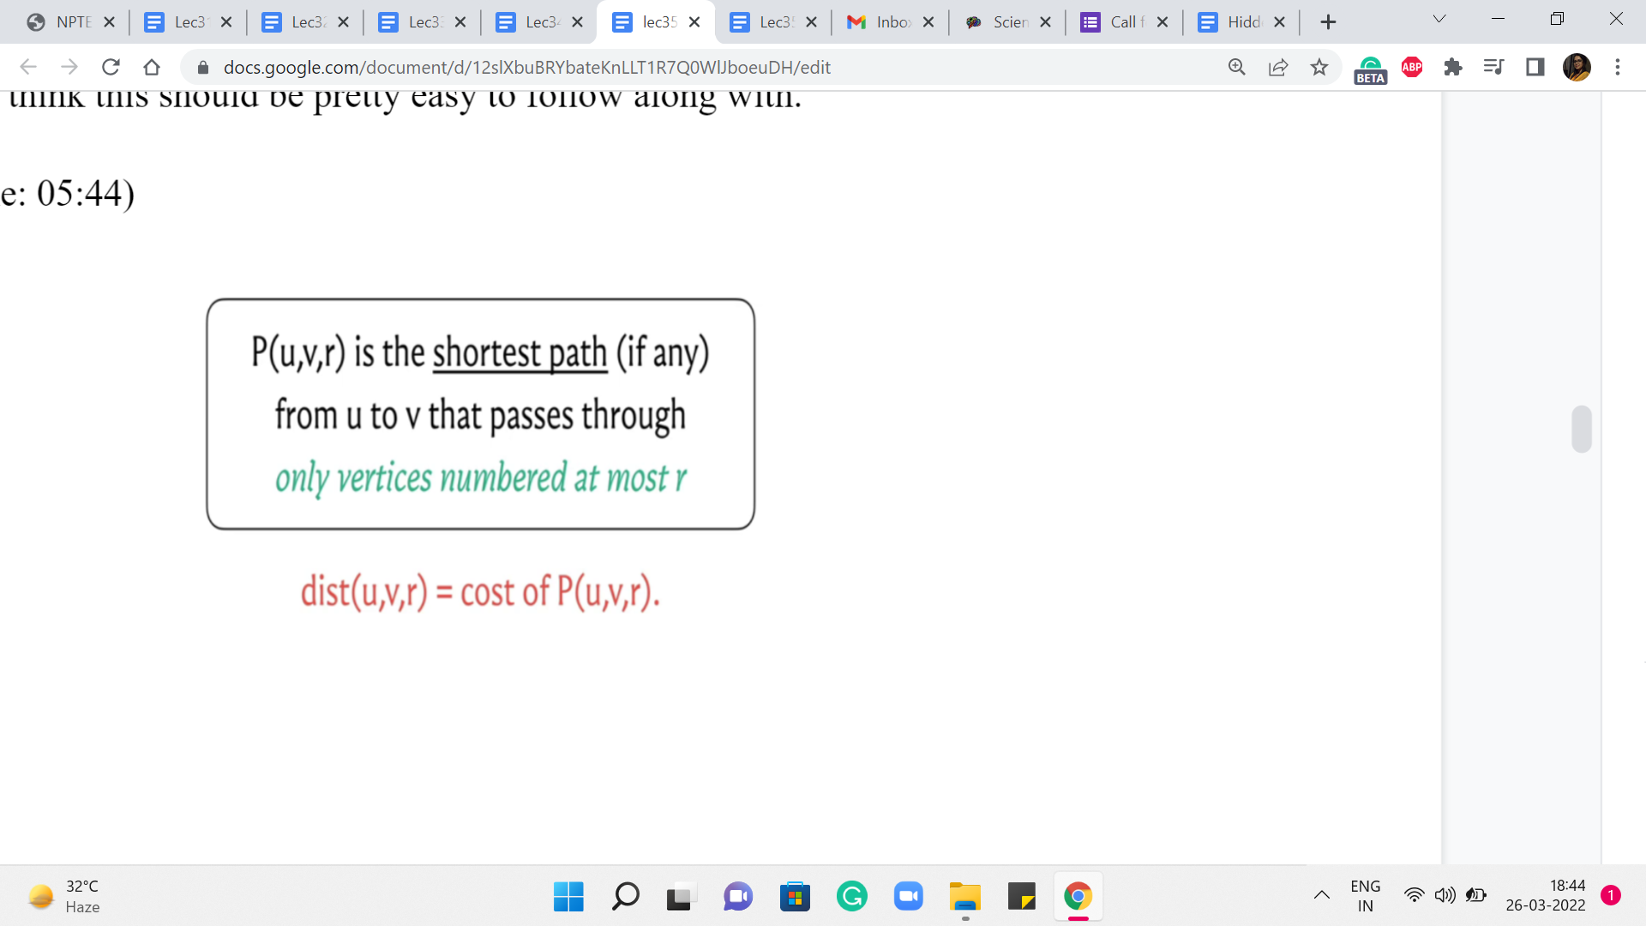Toggle the browser side panel
Screen dimensions: 1646x926
pos(1535,67)
